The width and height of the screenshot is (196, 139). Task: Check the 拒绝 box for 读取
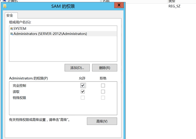(103, 92)
